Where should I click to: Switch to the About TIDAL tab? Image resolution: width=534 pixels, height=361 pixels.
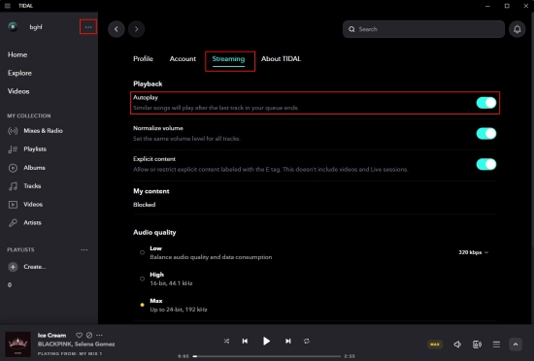[x=281, y=59]
